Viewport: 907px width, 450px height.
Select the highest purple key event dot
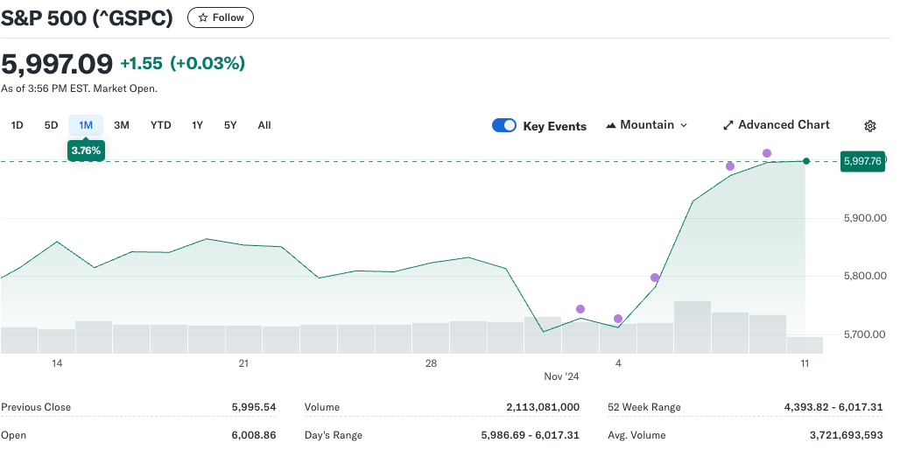click(x=767, y=153)
